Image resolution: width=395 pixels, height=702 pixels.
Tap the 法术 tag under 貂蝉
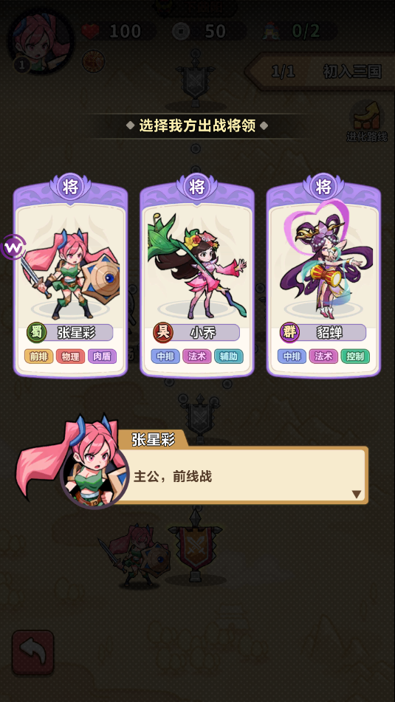coord(323,357)
